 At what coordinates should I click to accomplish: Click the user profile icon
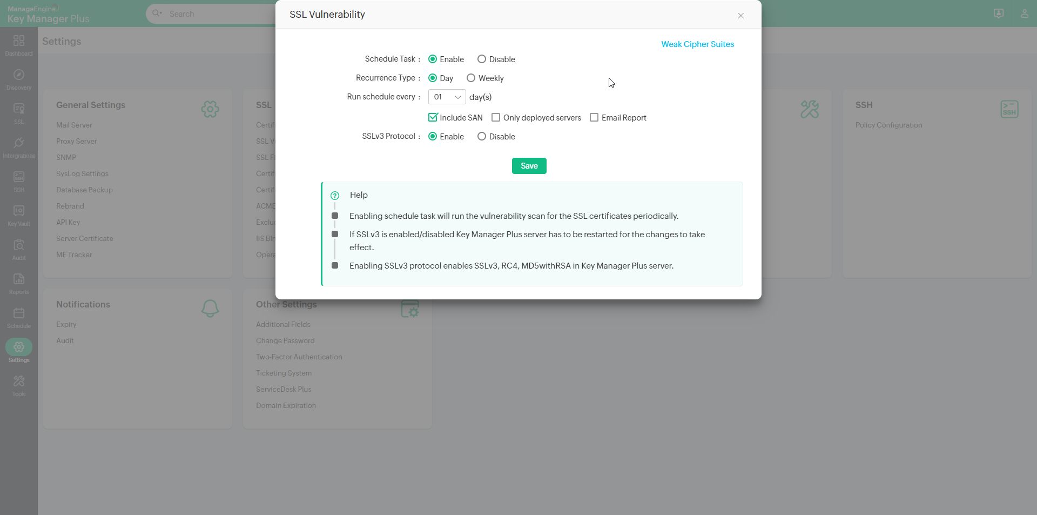[x=1024, y=14]
